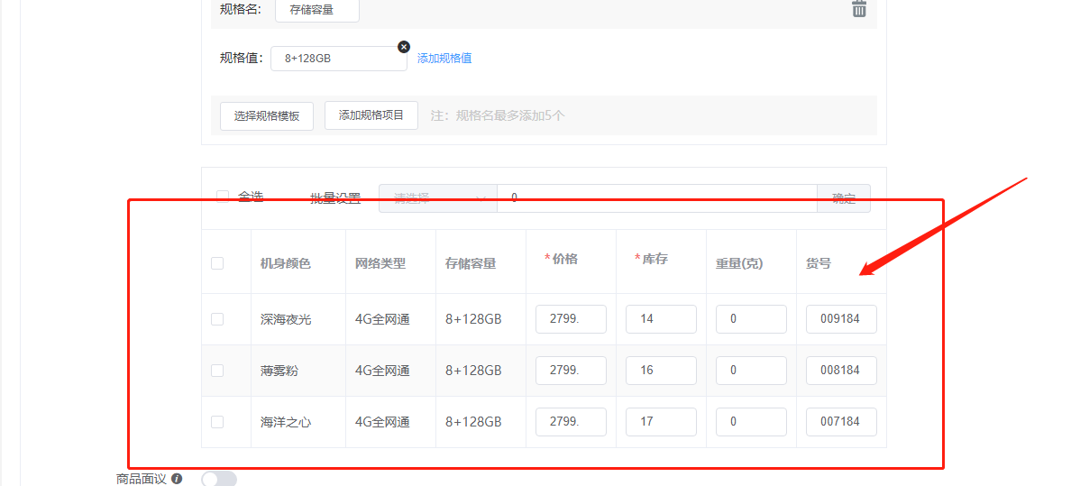Viewport: 1071px width, 486px height.
Task: Click the 深海夜光 color cell
Action: (286, 319)
